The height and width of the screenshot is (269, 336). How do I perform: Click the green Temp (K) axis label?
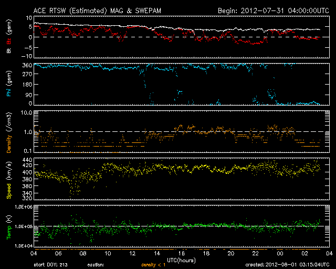9,226
